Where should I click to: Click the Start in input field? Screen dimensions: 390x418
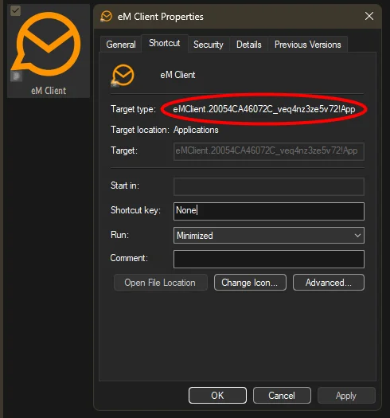[x=269, y=186]
